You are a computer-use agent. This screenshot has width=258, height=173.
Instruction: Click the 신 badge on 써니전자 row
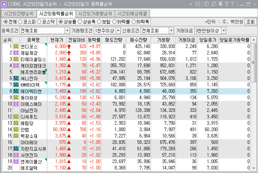[x=16, y=79]
